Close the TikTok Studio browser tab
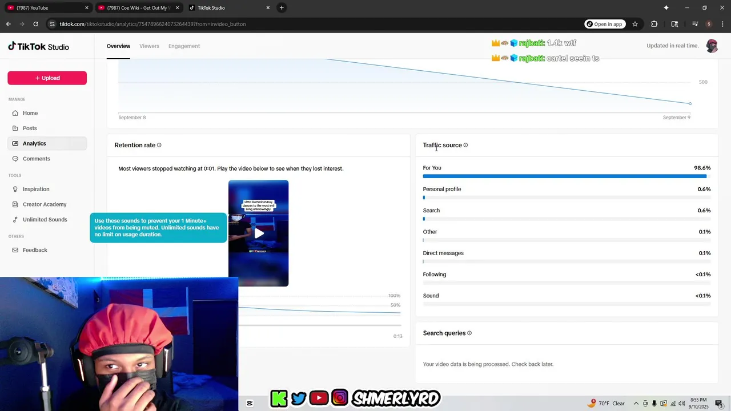Screen dimensions: 731x411 point(268,8)
